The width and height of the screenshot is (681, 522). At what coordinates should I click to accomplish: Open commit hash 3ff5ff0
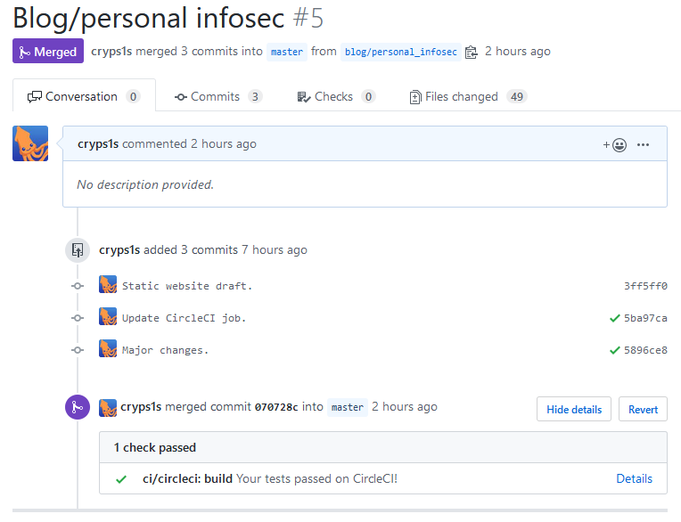click(645, 286)
